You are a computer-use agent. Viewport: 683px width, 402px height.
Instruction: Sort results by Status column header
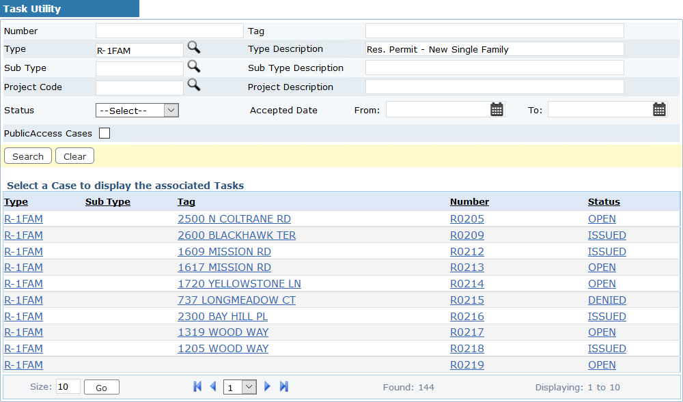[604, 201]
